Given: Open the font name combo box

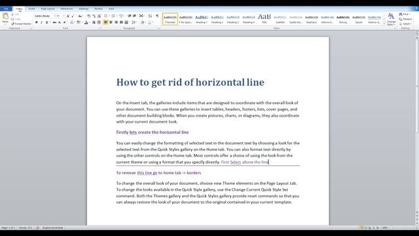Looking at the screenshot, I should coord(45,16).
